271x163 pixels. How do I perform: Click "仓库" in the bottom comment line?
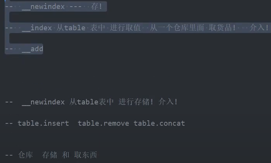pyautogui.click(x=25, y=155)
